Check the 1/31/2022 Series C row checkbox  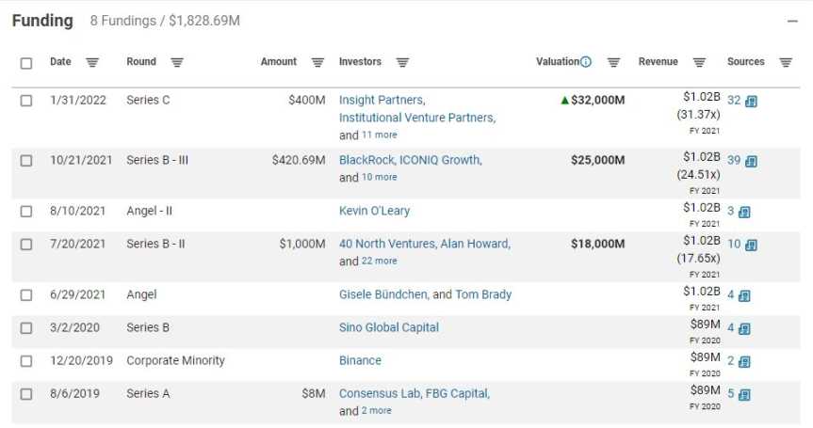[26, 101]
